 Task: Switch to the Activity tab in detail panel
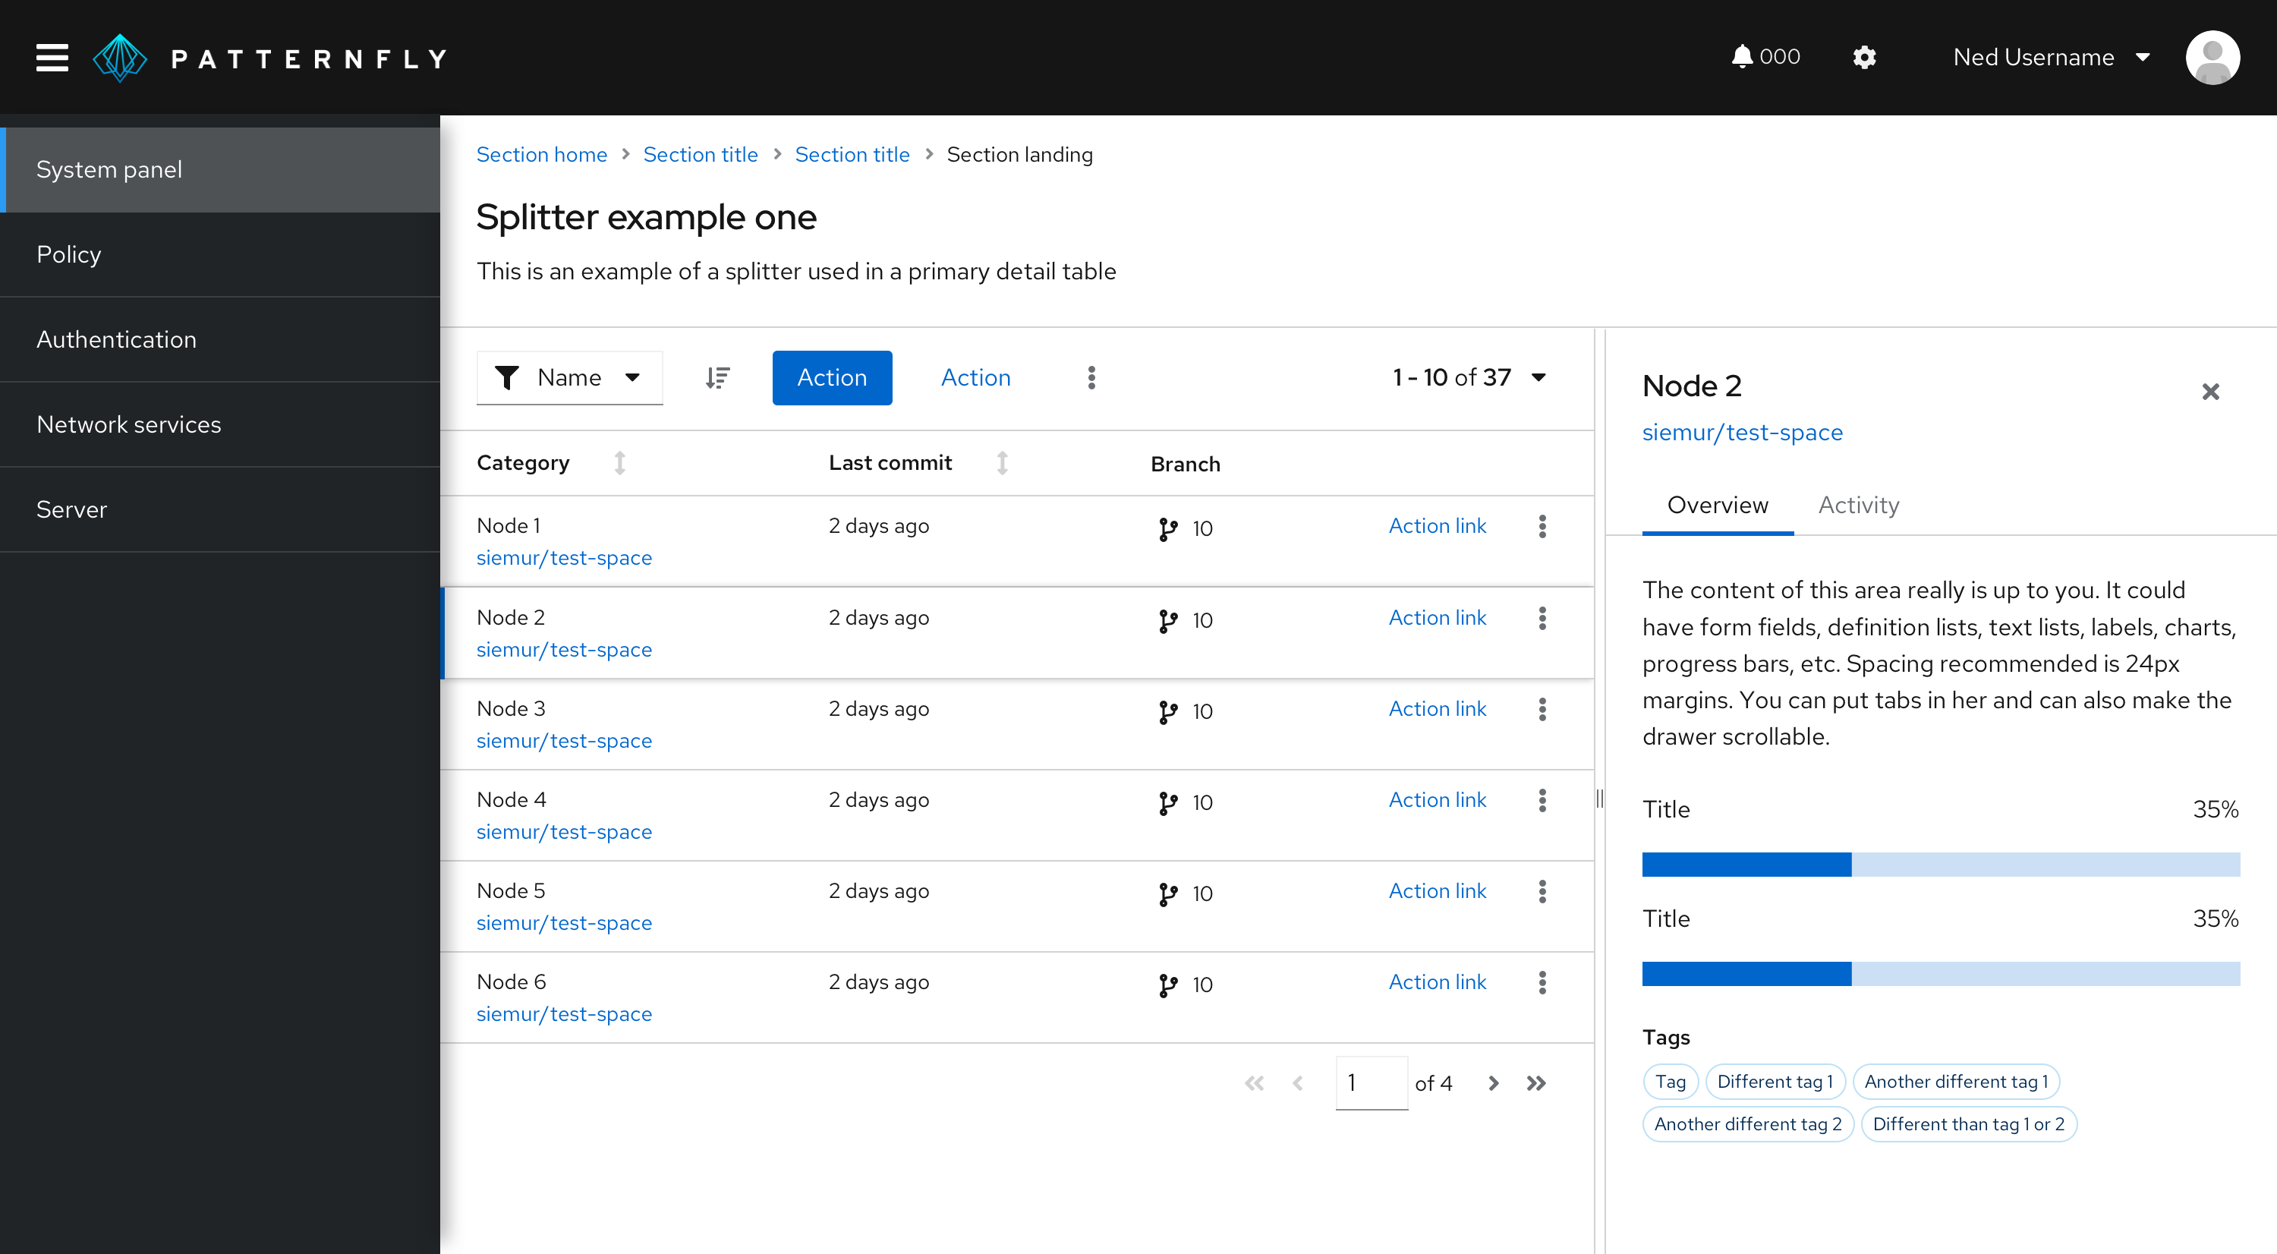[1859, 505]
